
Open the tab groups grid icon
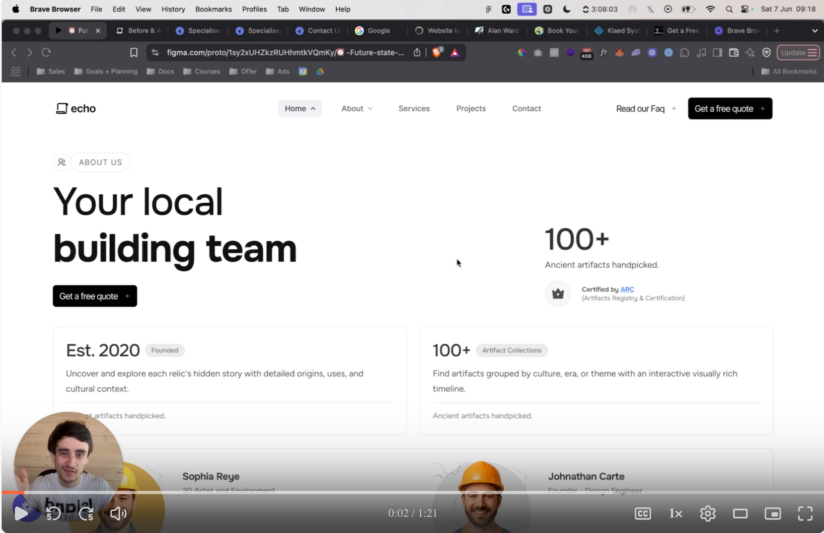pos(16,71)
